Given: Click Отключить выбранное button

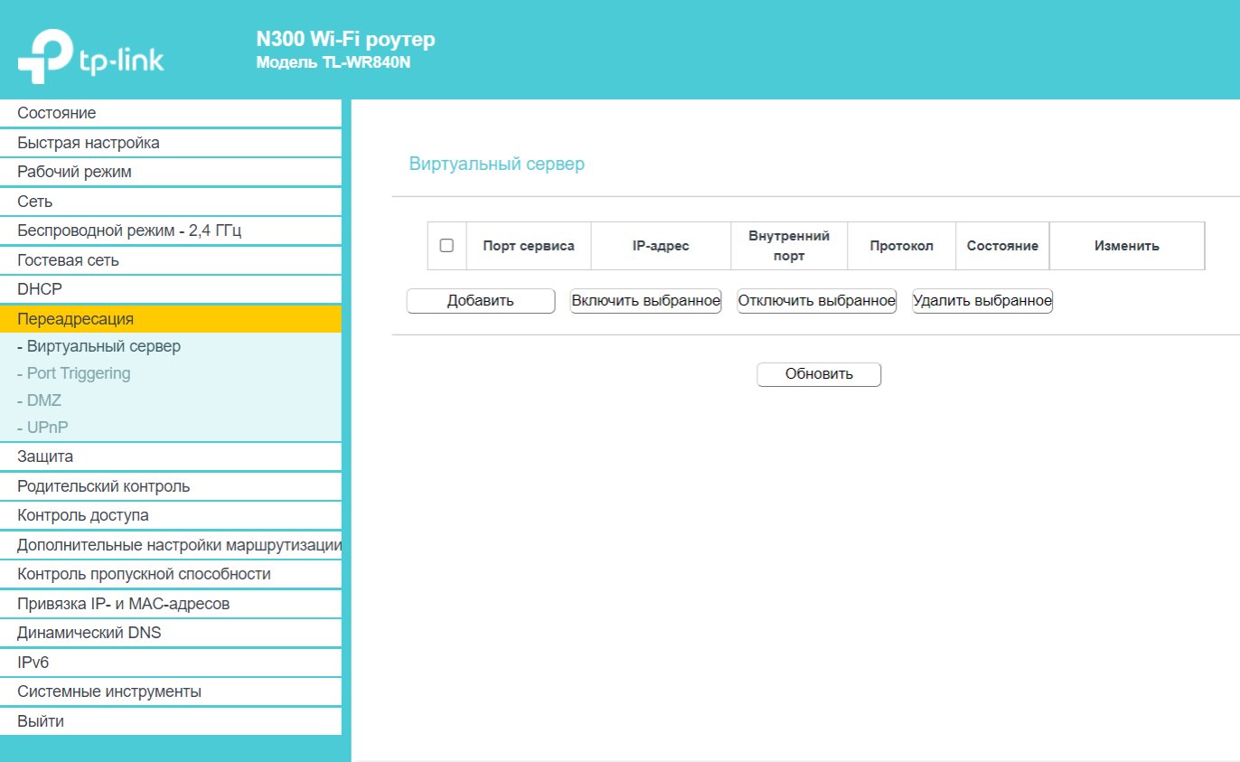Looking at the screenshot, I should click(816, 301).
